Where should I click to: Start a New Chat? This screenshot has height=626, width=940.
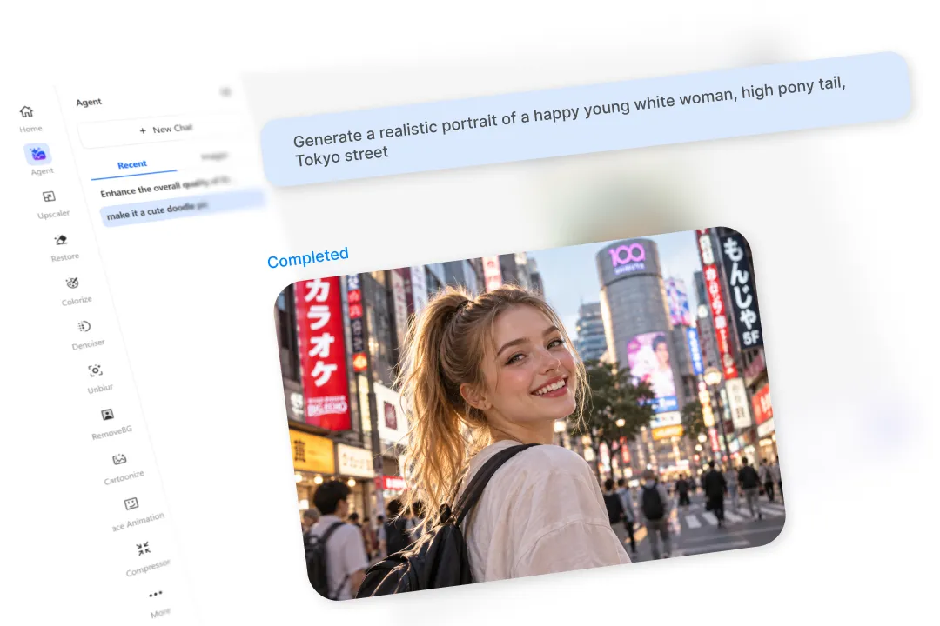[x=165, y=130]
